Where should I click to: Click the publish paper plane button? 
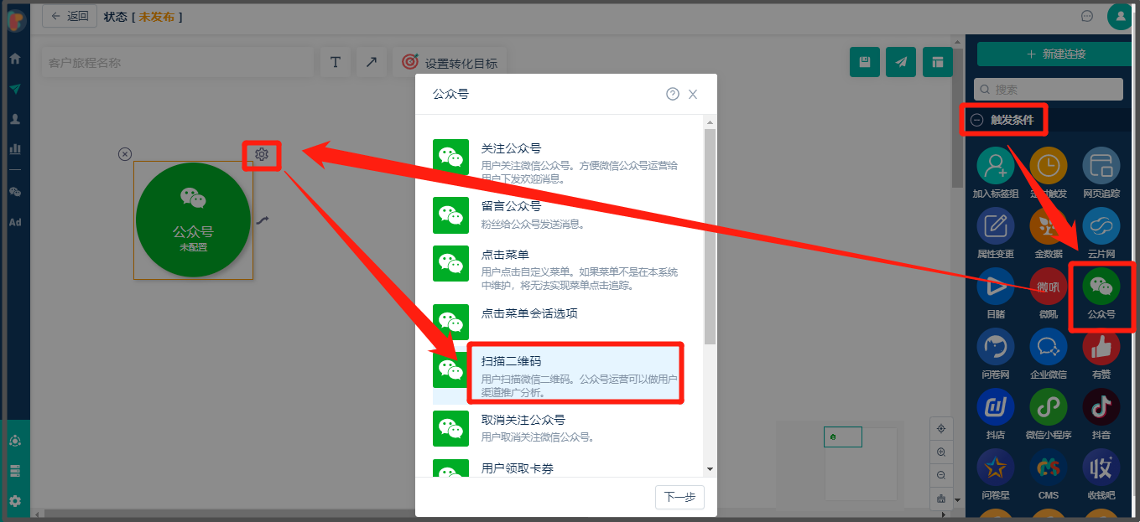(x=901, y=62)
